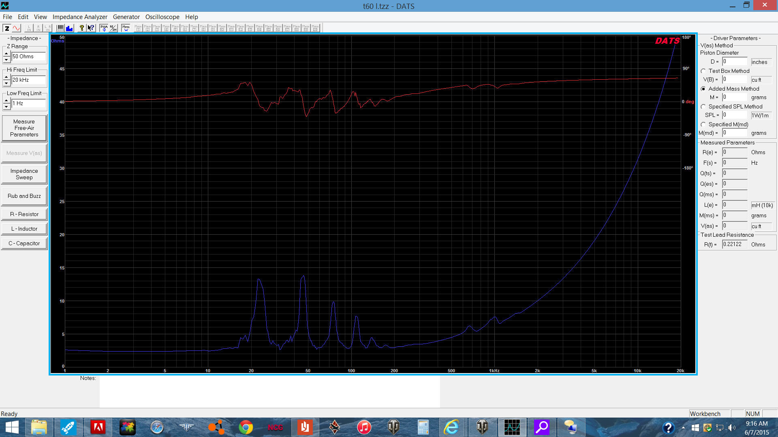Select Mem 3 memory slot icon

coord(157,28)
